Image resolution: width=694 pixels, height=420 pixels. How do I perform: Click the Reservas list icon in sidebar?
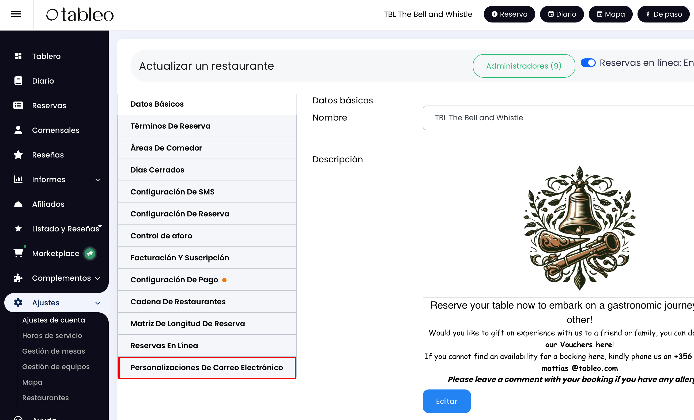[18, 105]
